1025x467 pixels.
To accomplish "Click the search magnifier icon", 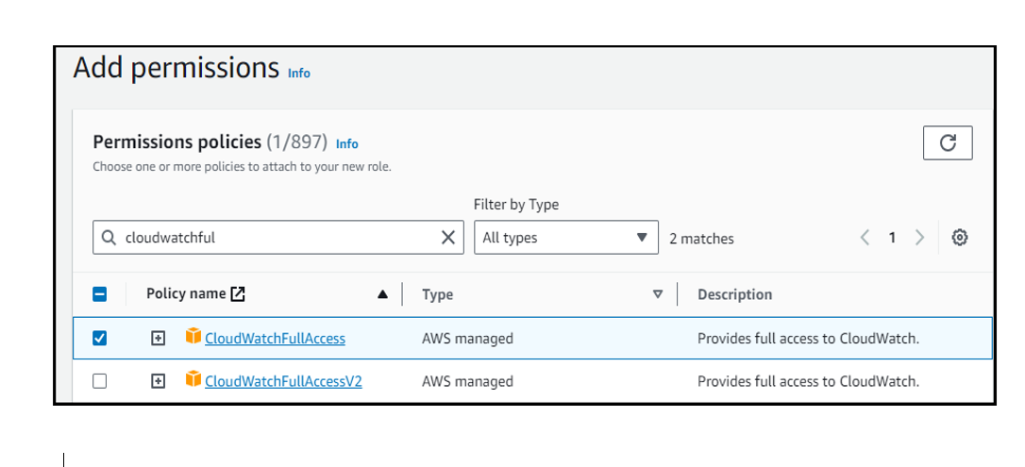I will click(x=109, y=238).
